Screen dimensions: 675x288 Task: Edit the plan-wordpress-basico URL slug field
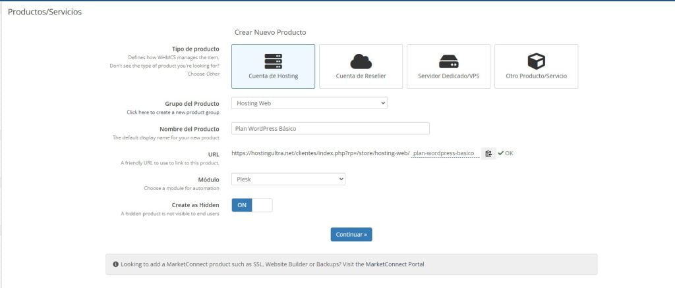[445, 153]
